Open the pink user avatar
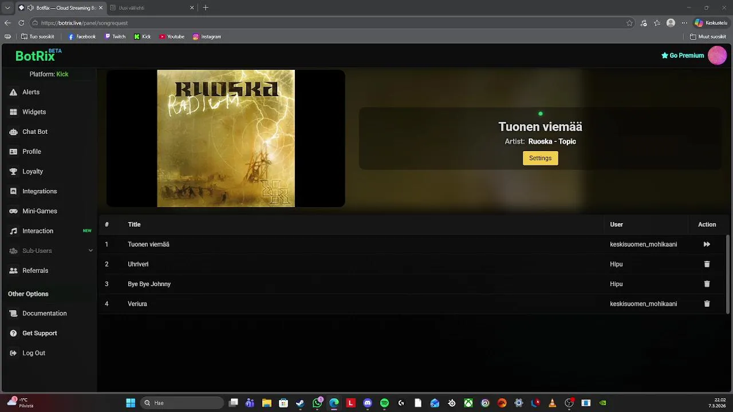 click(x=718, y=56)
